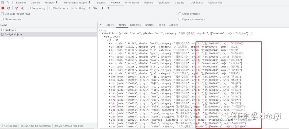Enable Preserve log checkbox
Image resolution: width=289 pixels, height=129 pixels.
click(29, 8)
